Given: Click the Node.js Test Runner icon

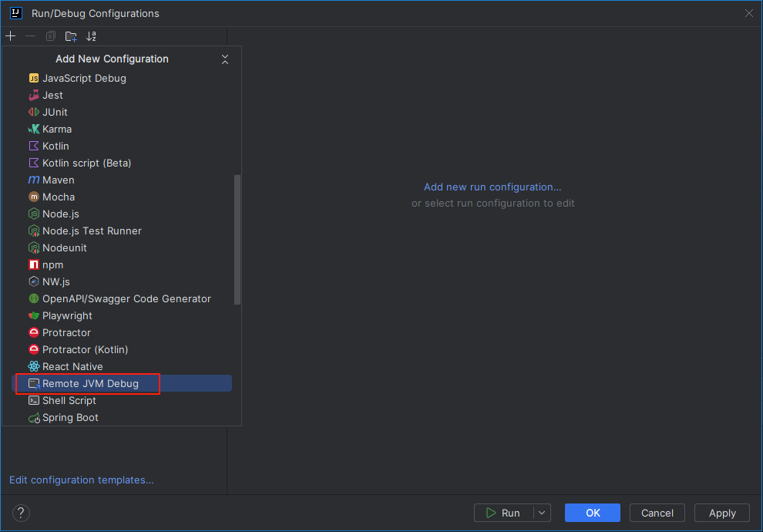Looking at the screenshot, I should tap(34, 231).
